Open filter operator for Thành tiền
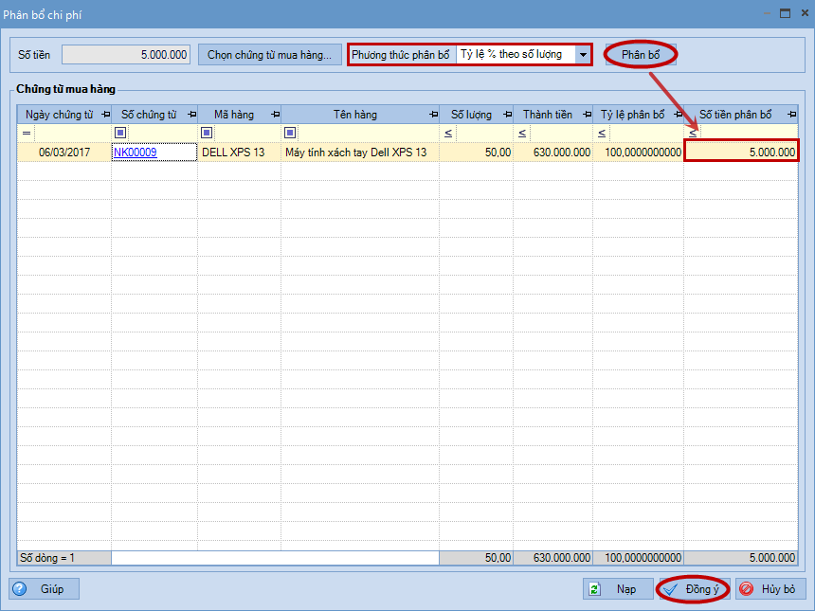Screen dimensions: 815x611 (x=522, y=133)
